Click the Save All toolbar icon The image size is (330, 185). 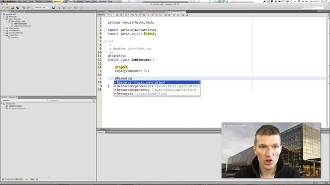[x=18, y=8]
